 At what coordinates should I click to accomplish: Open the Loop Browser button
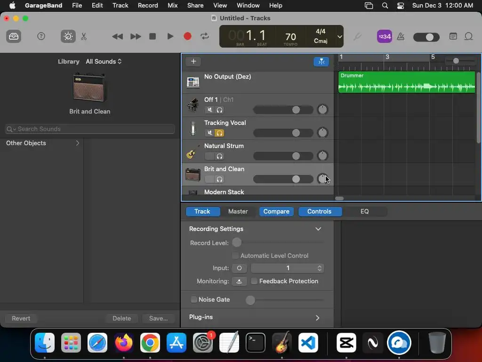click(x=468, y=37)
